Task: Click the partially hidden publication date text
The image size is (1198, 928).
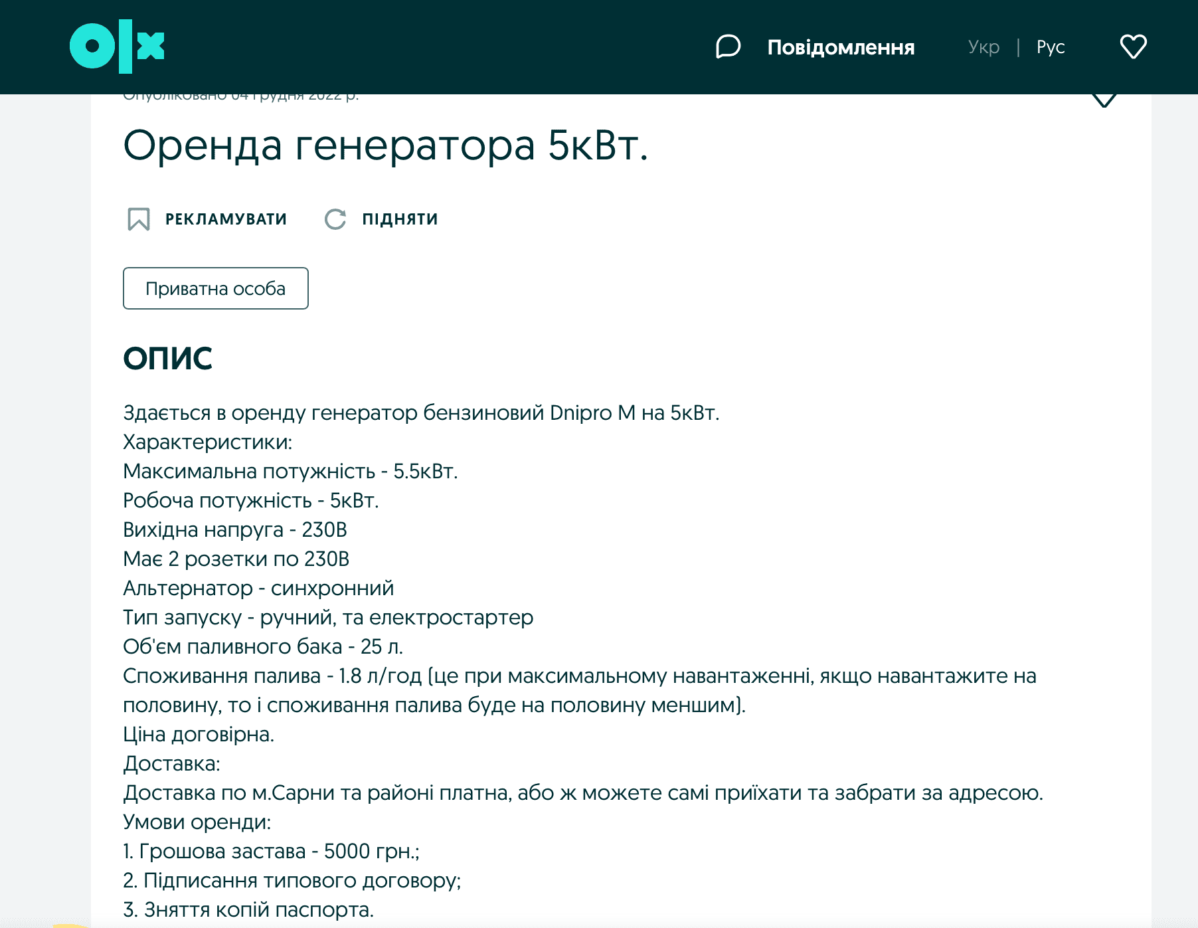Action: pyautogui.click(x=240, y=97)
